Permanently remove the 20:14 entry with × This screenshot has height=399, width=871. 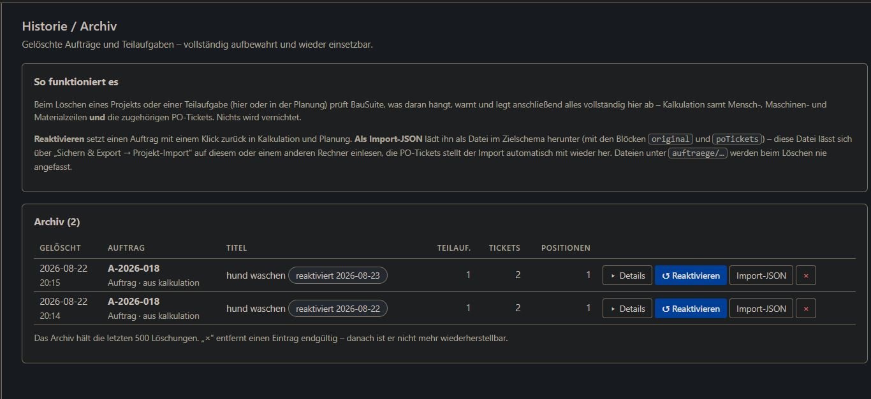click(806, 309)
